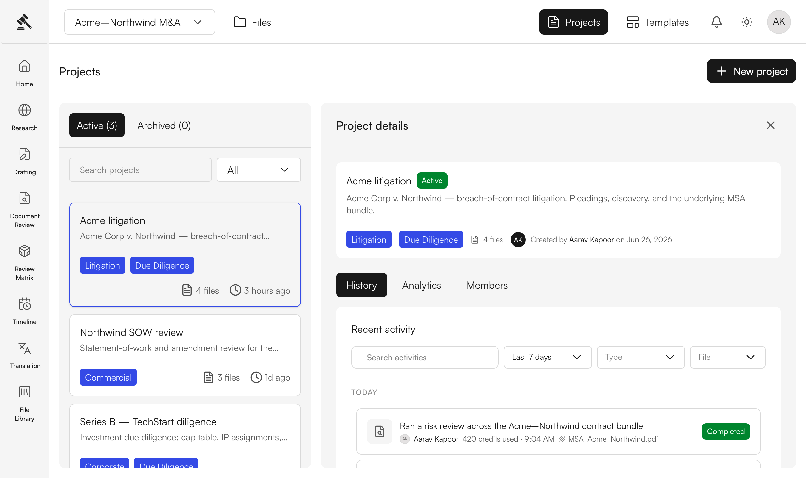Click small AK avatar beside Aarav Kapoor
Image resolution: width=806 pixels, height=478 pixels.
pos(405,439)
